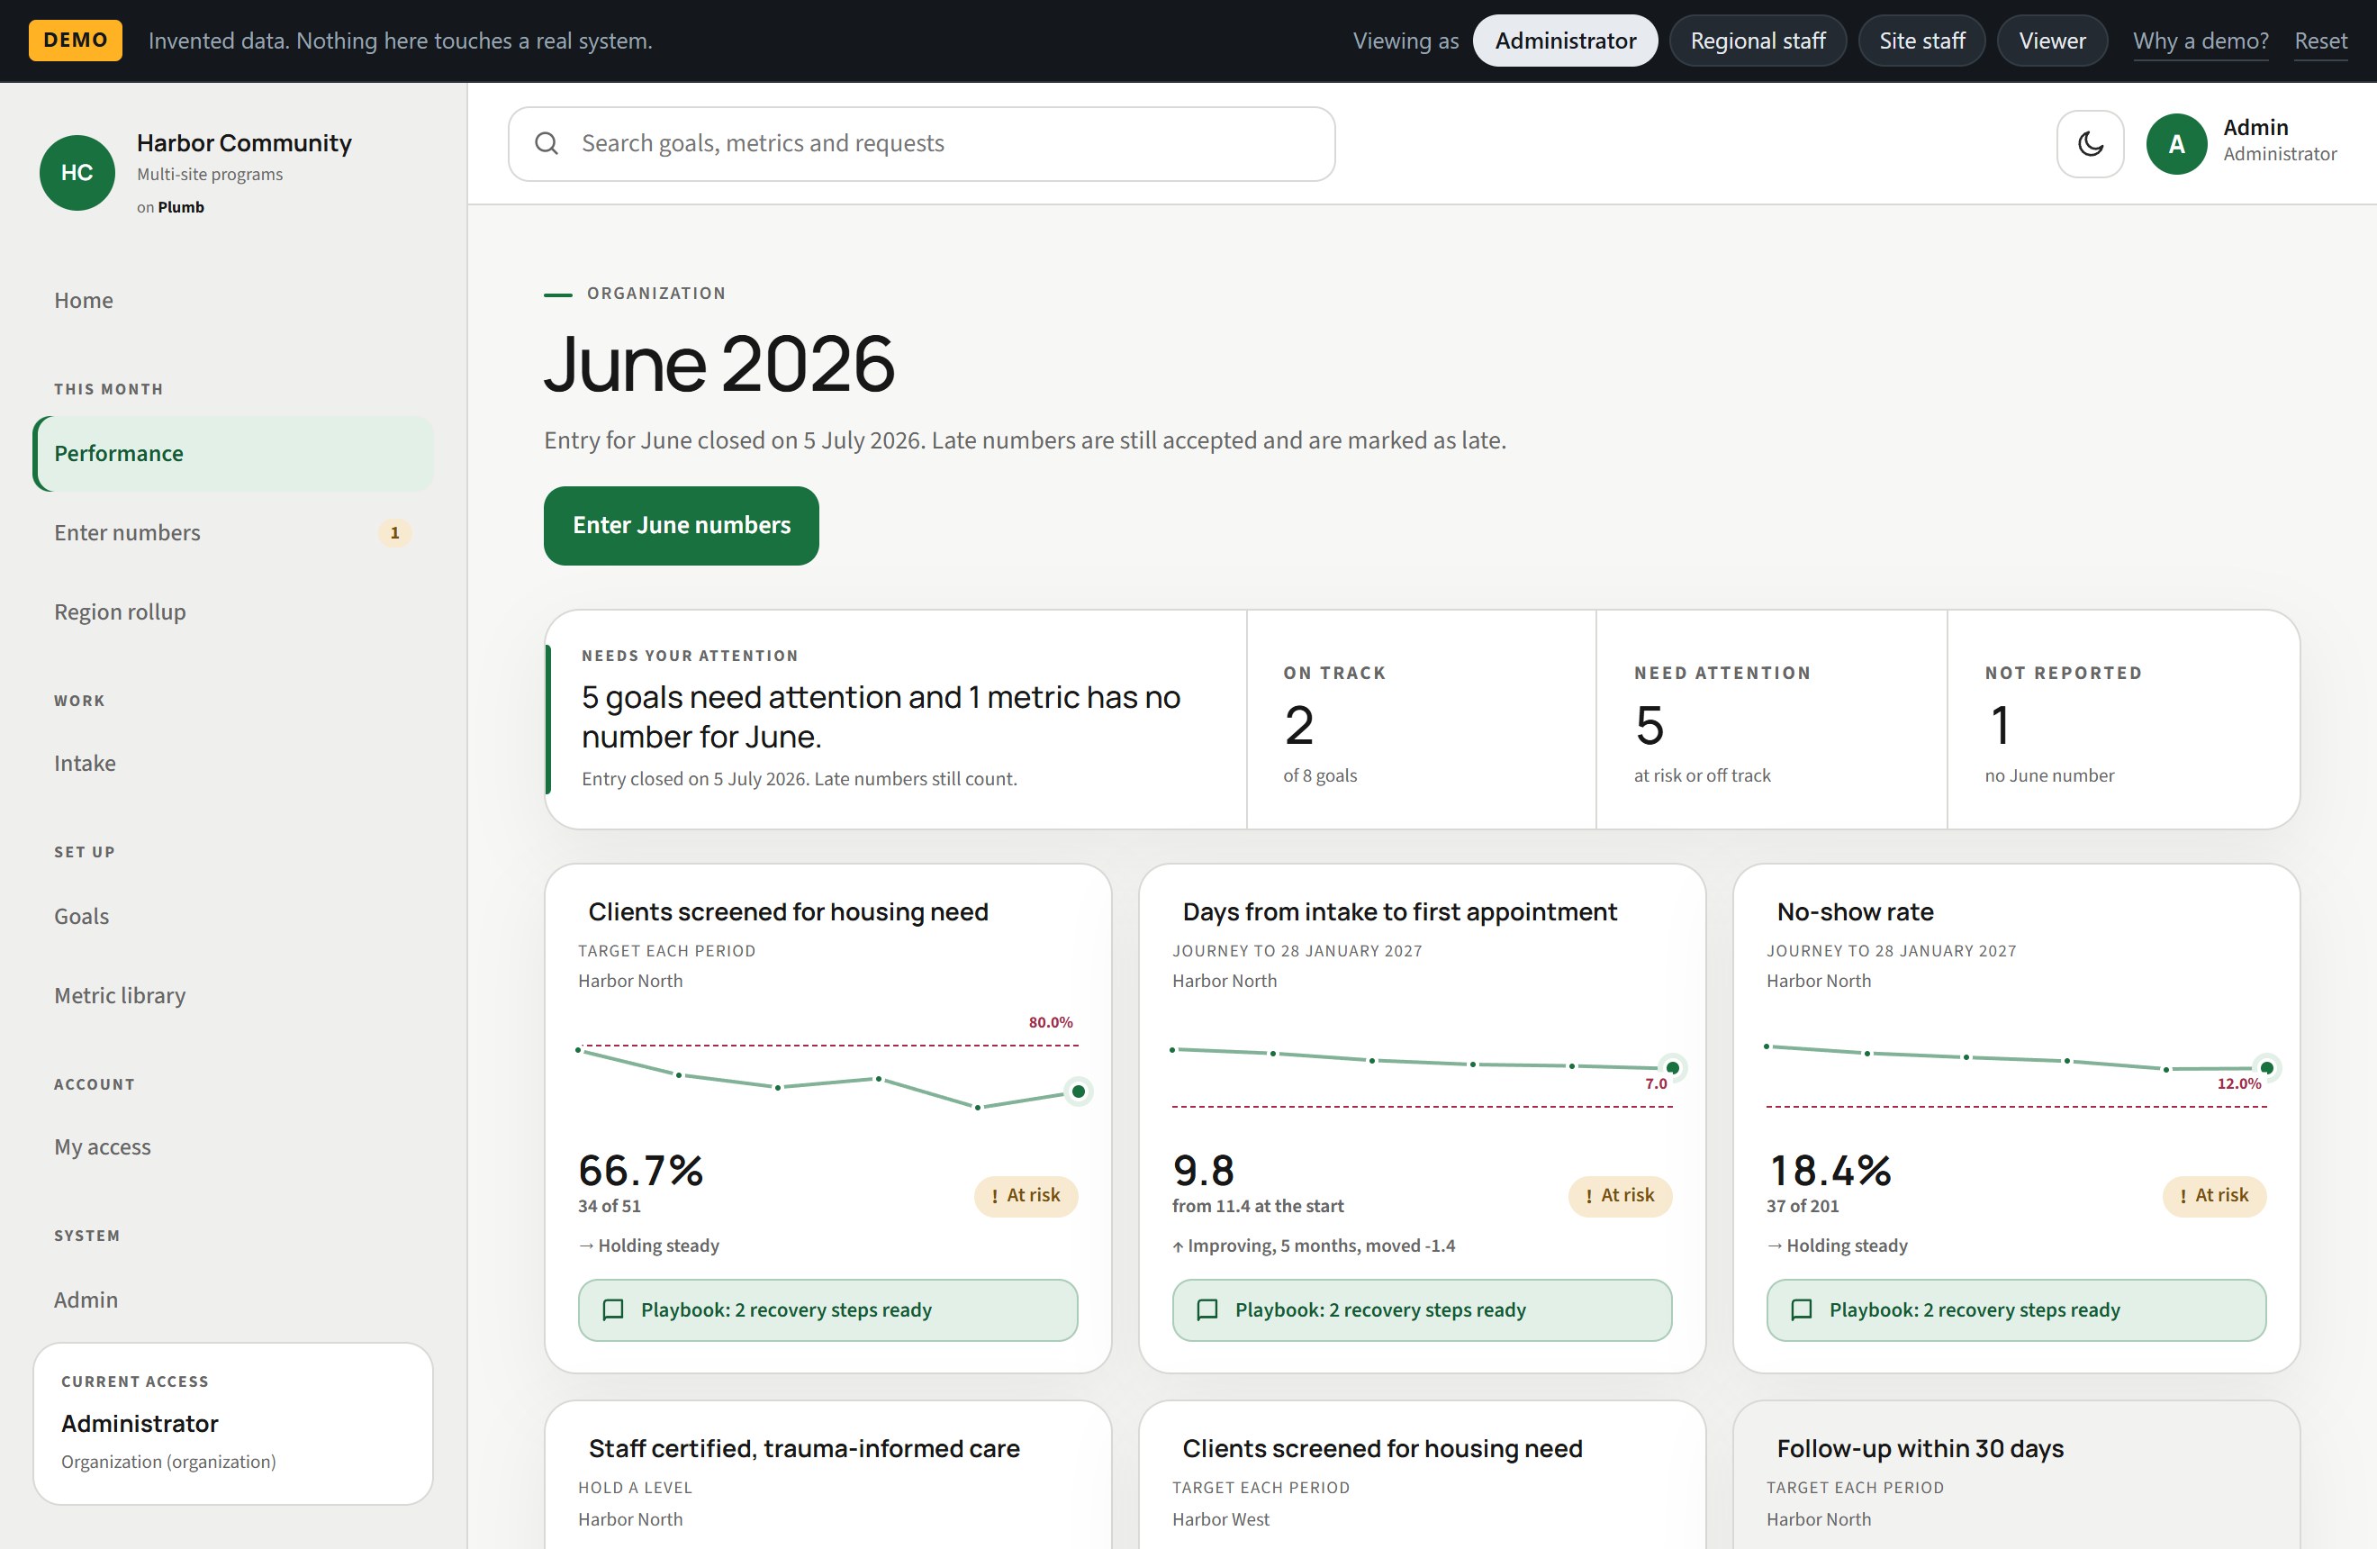Go to Enter numbers in the sidebar
The width and height of the screenshot is (2377, 1549).
tap(232, 533)
